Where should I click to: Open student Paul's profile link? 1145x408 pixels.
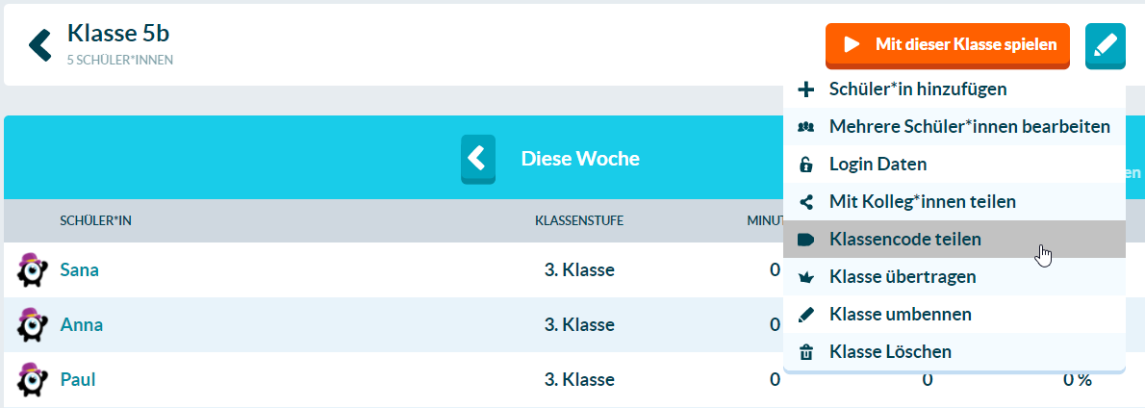point(77,379)
